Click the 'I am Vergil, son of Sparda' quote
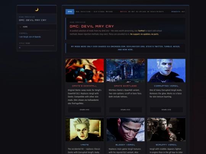Image resolution: width=206 pixels, height=154 pixels. pyautogui.click(x=30, y=37)
